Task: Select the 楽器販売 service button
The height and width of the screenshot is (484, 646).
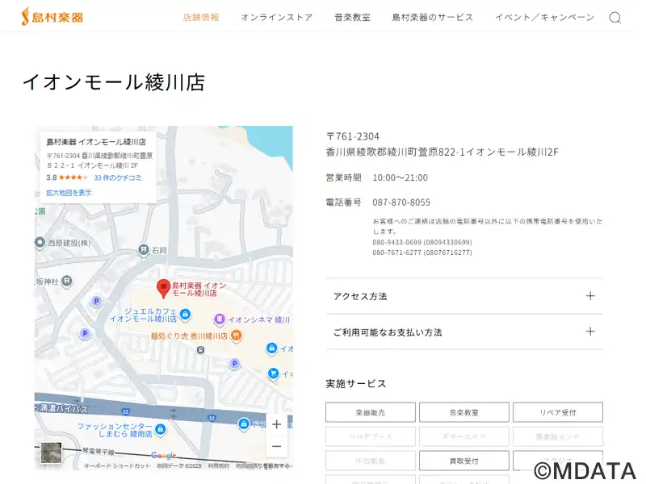Action: (x=371, y=412)
